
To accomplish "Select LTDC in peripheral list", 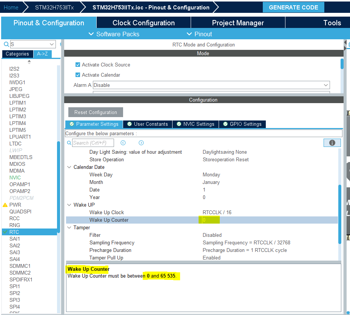I will point(15,144).
